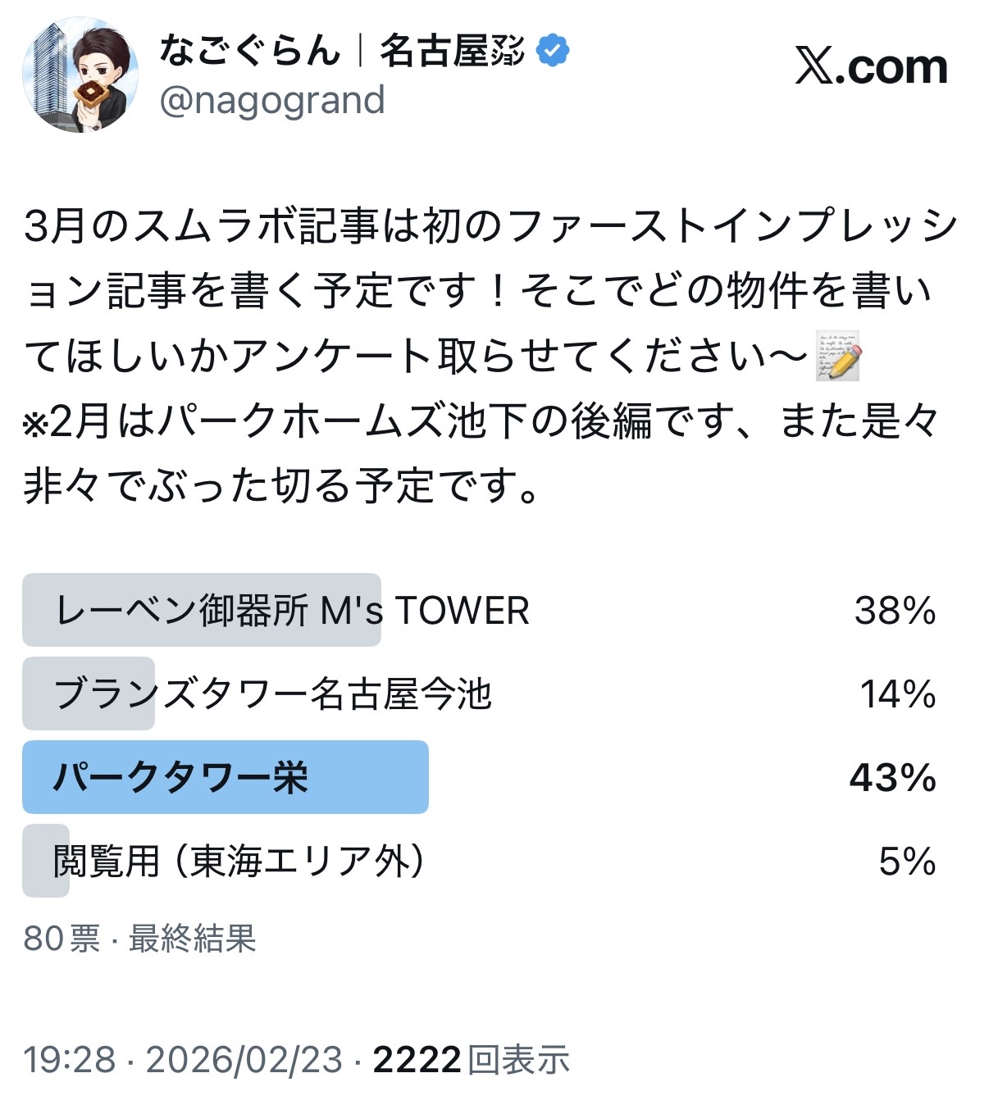Click the nagogrand profile avatar picture

(80, 75)
